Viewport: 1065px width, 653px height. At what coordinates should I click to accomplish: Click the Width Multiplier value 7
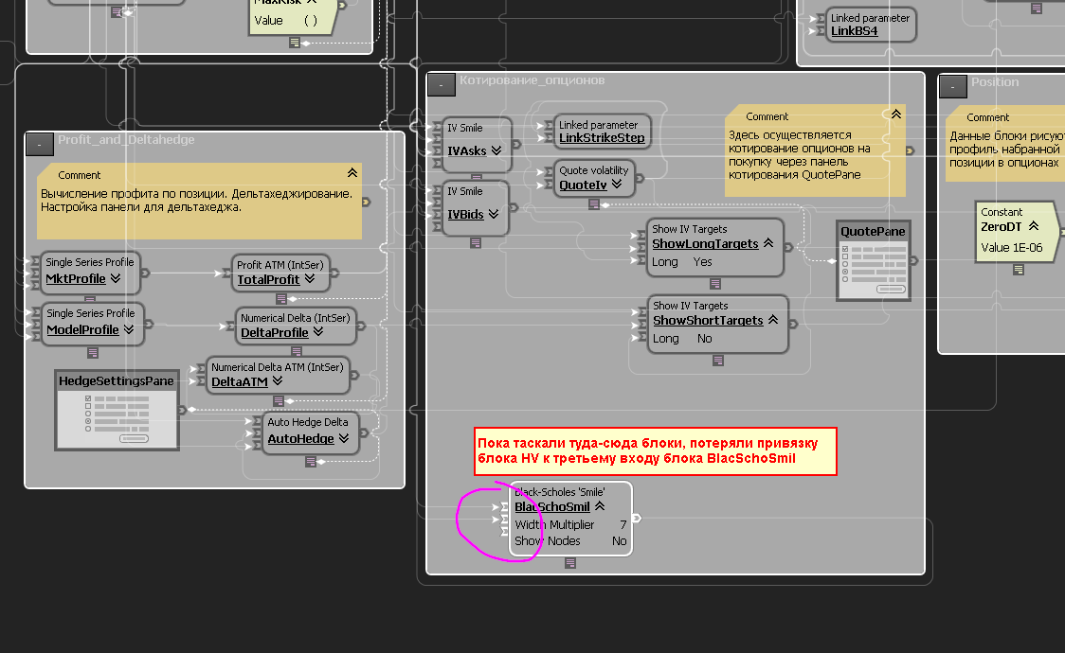[623, 525]
